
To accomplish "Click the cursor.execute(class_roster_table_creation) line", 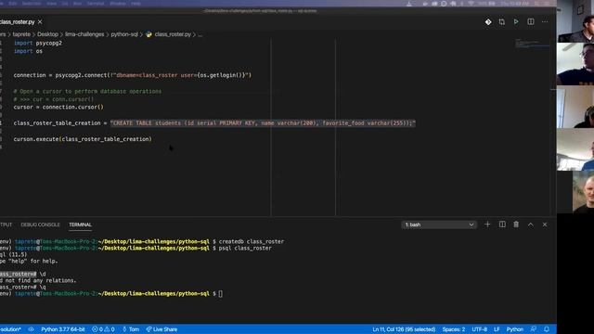I will pos(83,139).
